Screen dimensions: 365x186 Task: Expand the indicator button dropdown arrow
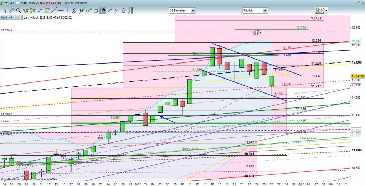[x=327, y=10]
